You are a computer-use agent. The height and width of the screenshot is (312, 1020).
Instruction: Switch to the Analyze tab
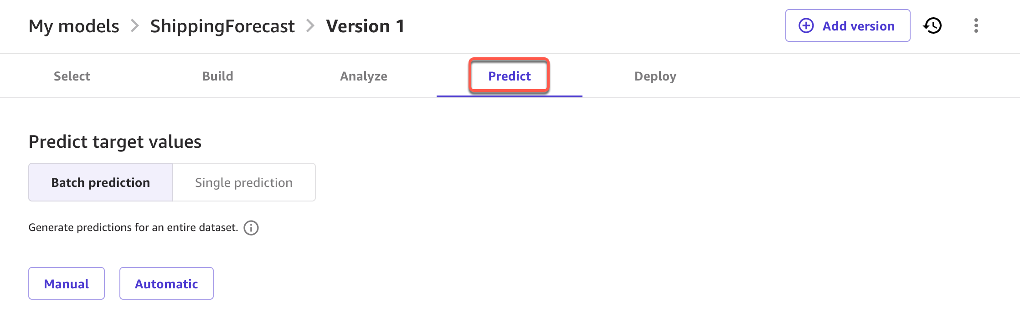click(364, 76)
